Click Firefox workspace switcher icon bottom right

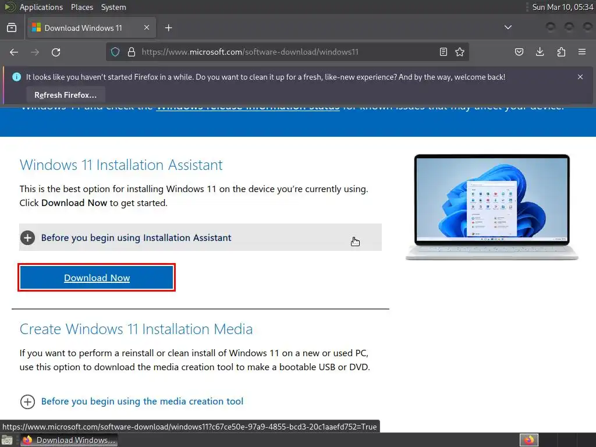coord(529,440)
